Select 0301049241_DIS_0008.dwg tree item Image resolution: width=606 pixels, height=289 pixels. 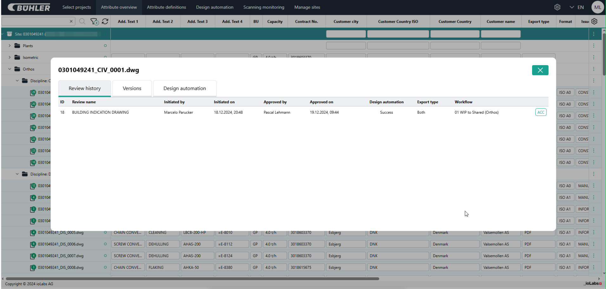pyautogui.click(x=61, y=267)
